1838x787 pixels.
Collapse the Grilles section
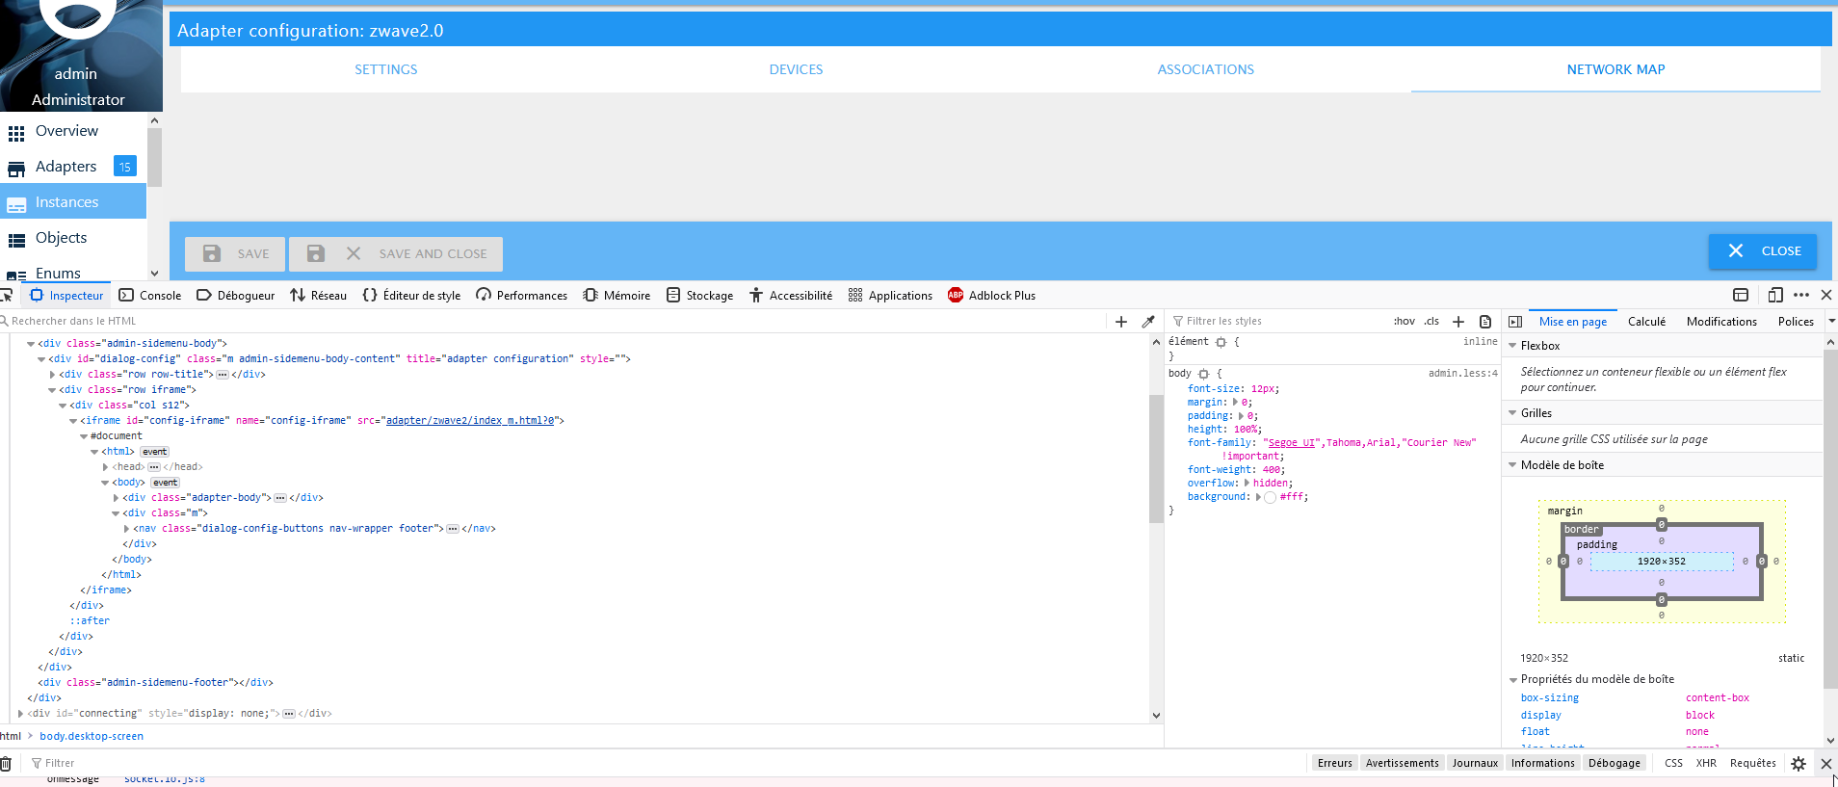point(1512,413)
